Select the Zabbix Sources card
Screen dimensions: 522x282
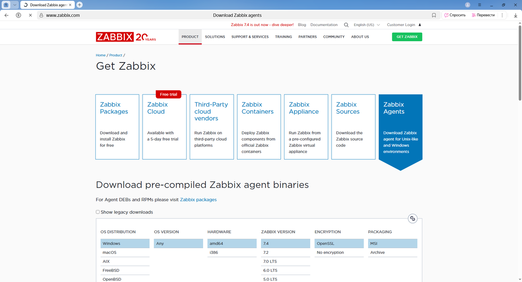point(353,127)
